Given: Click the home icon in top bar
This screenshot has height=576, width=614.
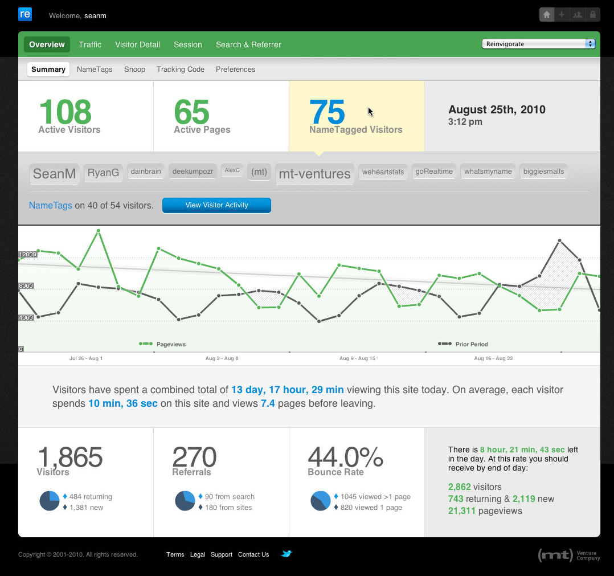Looking at the screenshot, I should tap(547, 15).
